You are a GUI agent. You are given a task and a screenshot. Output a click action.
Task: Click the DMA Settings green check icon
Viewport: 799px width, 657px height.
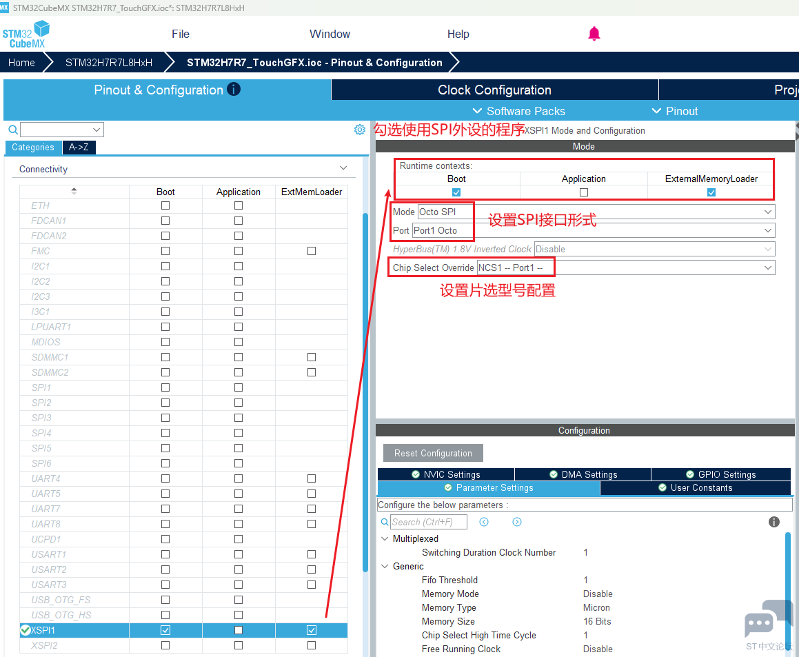(554, 474)
